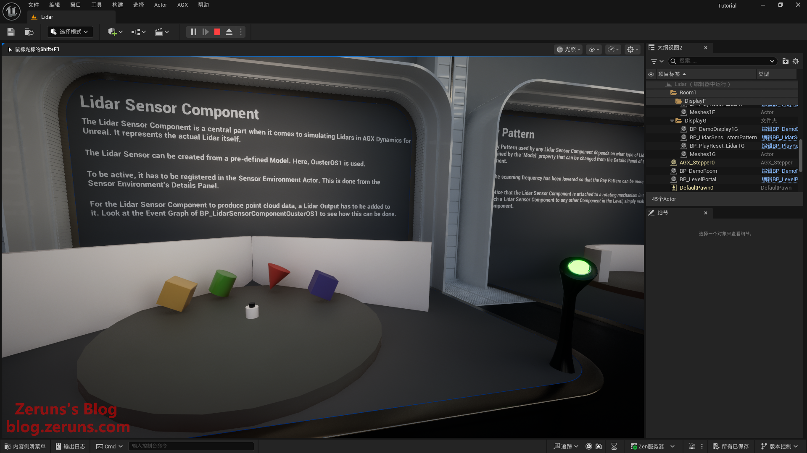Open the viewport show flags dropdown

pos(594,49)
